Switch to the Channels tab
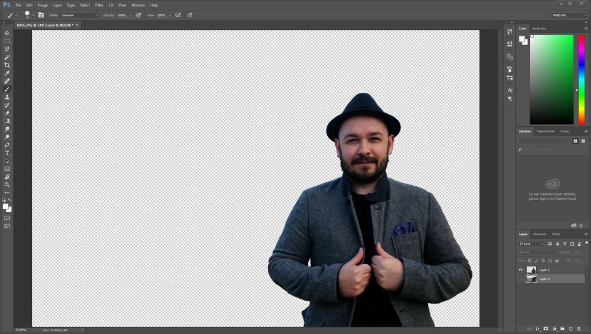591x334 pixels. click(x=541, y=234)
